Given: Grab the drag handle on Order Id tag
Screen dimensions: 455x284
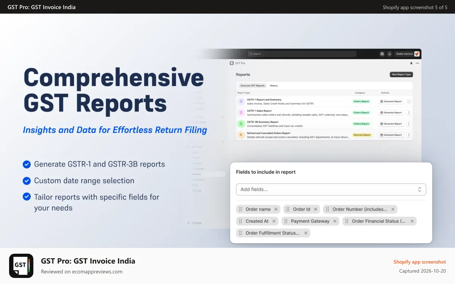Looking at the screenshot, I should (x=288, y=209).
